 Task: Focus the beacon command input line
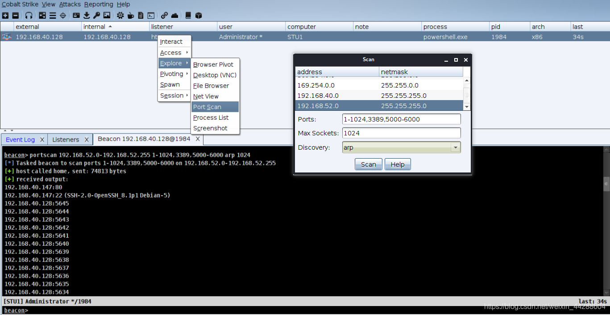305,310
